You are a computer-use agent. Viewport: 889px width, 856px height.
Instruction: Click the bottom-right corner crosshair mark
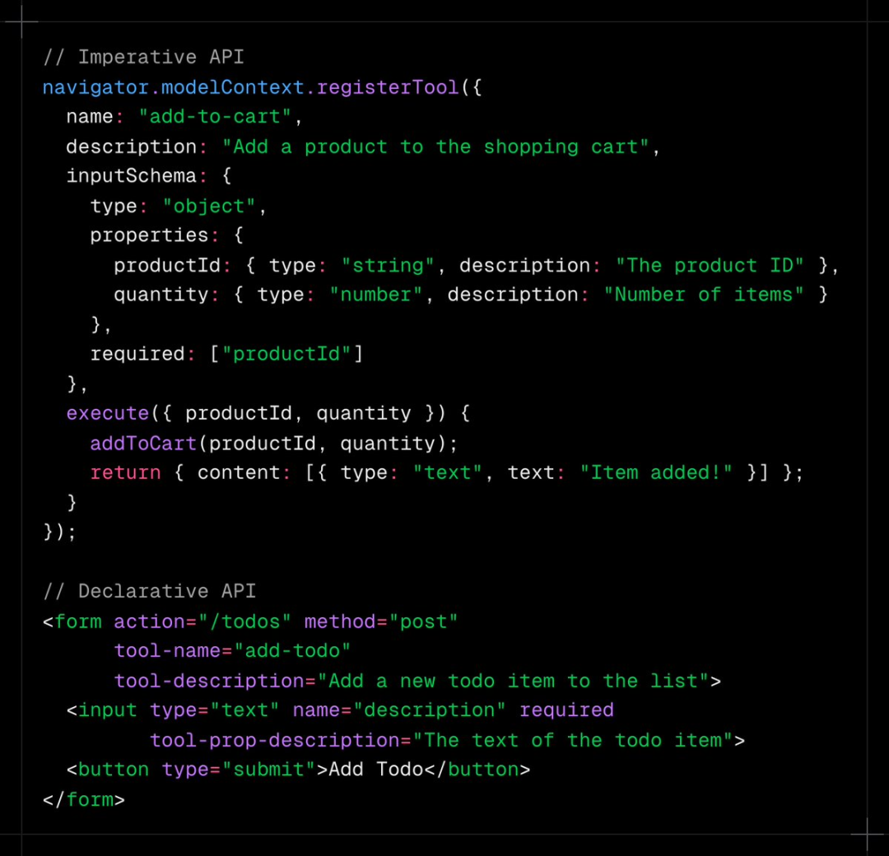point(867,834)
